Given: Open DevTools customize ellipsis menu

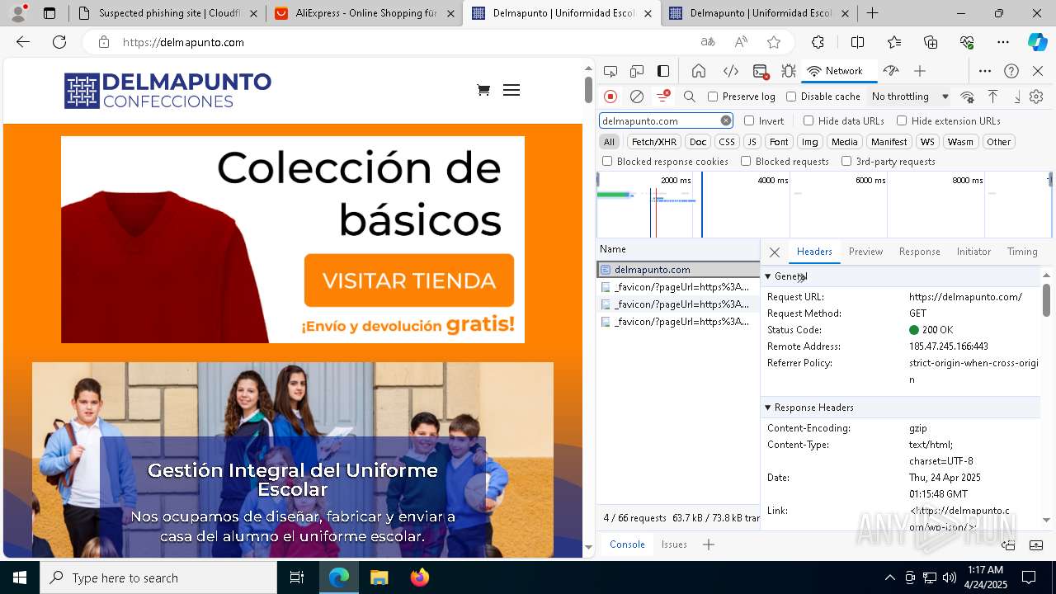Looking at the screenshot, I should tap(985, 71).
